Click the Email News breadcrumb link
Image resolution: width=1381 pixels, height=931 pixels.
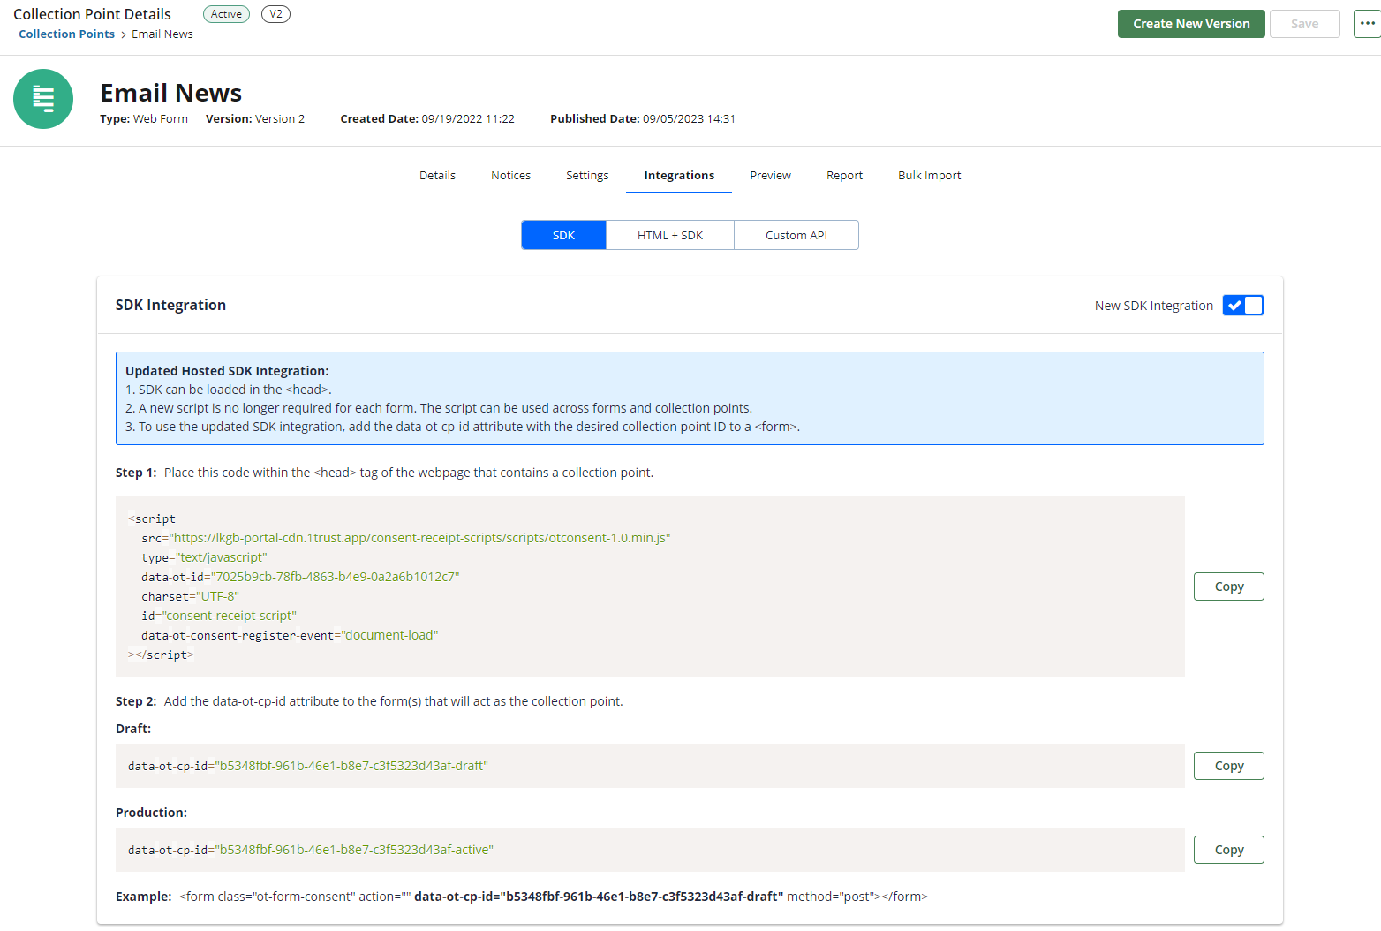click(162, 34)
